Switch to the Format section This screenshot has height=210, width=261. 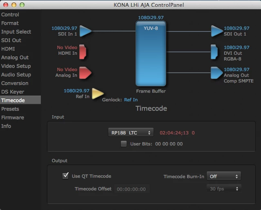tap(20, 23)
